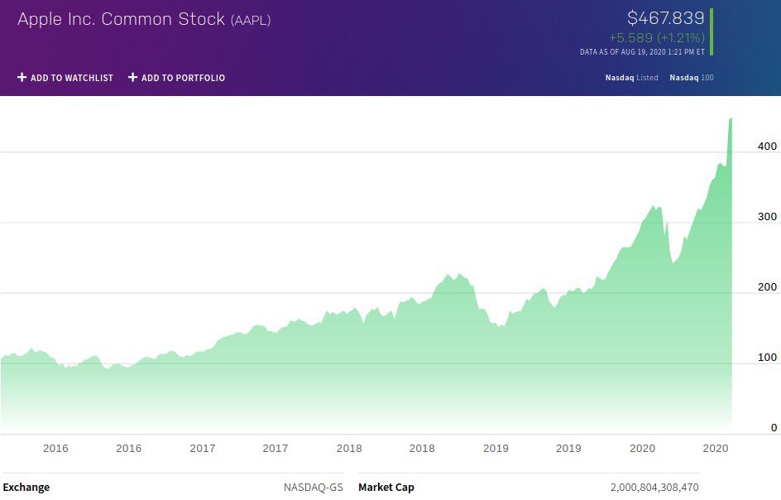Screen dimensions: 781x500
Task: Click the chart peak at the far right
Action: click(731, 119)
